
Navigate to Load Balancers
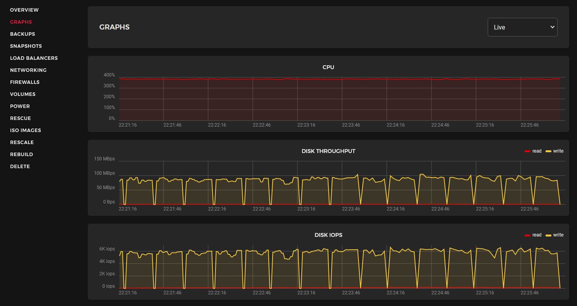click(x=34, y=58)
